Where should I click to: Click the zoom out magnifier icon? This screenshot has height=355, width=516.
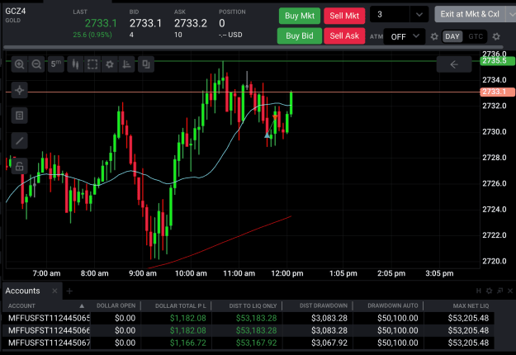[36, 64]
